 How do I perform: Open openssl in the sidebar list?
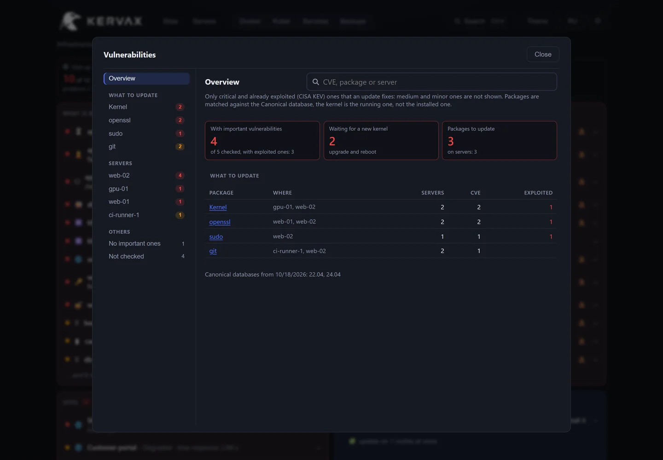pyautogui.click(x=147, y=120)
